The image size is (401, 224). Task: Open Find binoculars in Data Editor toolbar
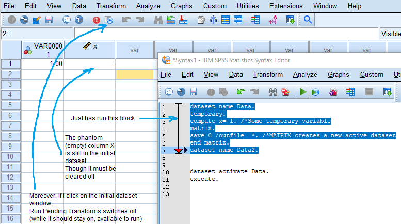click(158, 20)
